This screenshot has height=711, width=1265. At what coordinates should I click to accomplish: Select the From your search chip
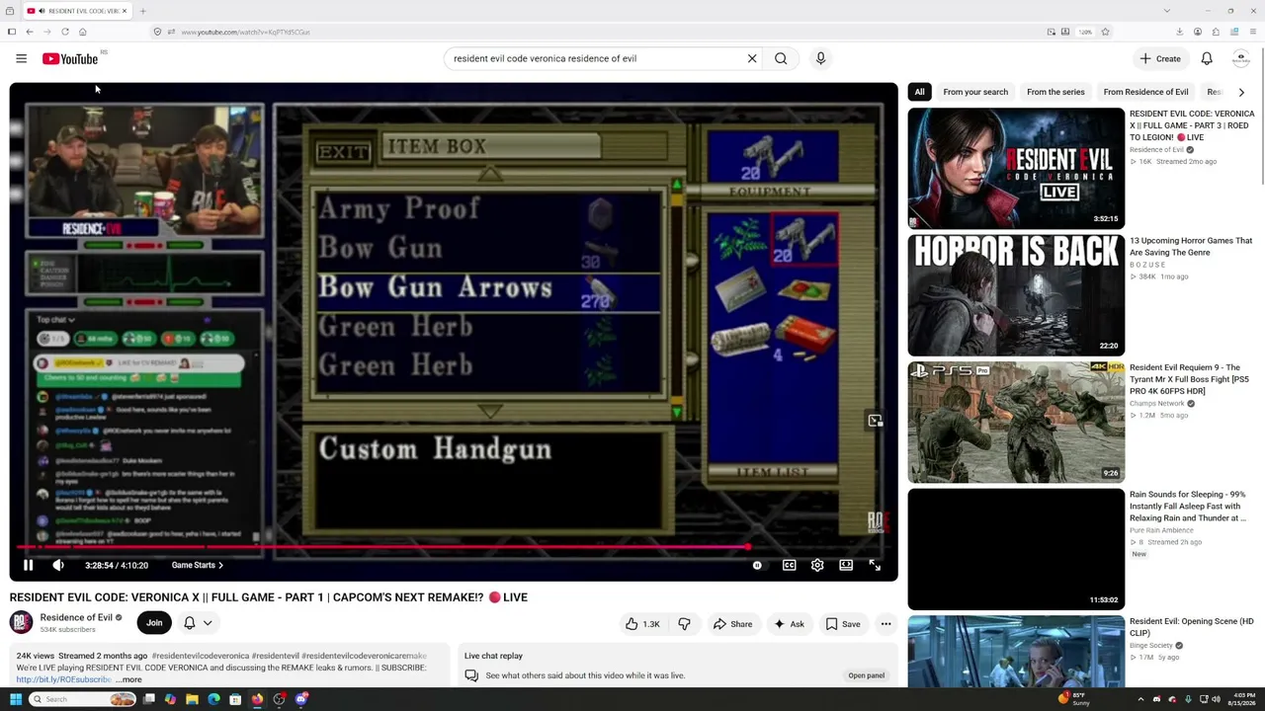tap(975, 92)
